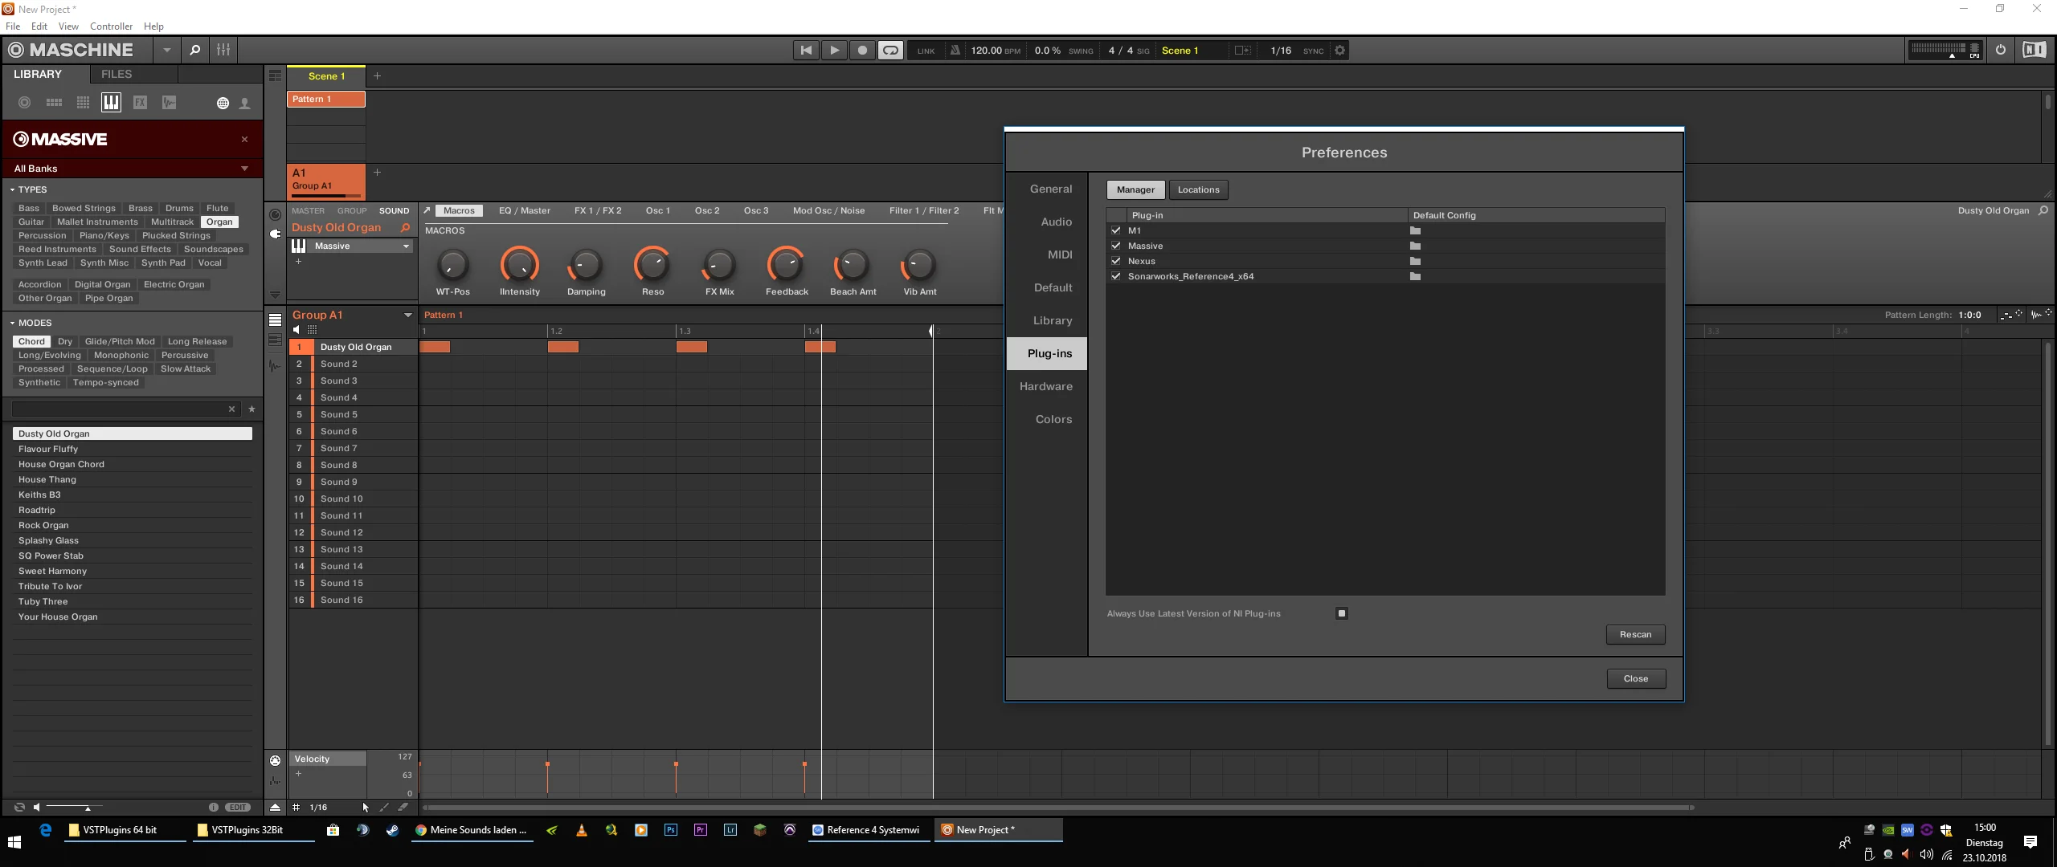Select the Pipe Organ subtype tag

pos(108,299)
